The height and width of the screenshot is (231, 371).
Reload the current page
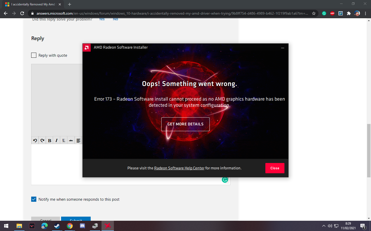[22, 13]
